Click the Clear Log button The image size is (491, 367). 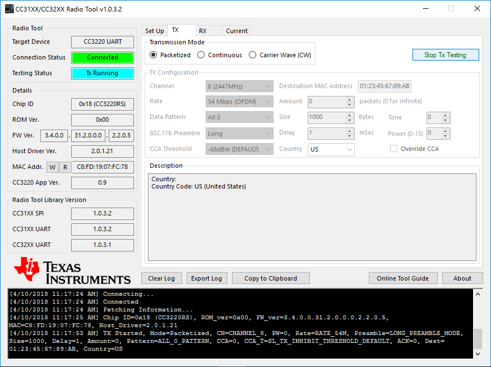[161, 278]
